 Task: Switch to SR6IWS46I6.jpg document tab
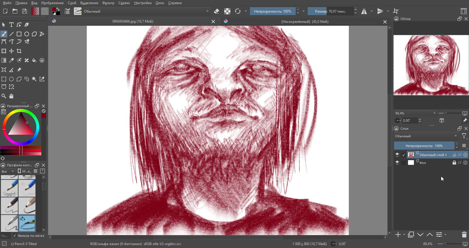click(x=132, y=21)
